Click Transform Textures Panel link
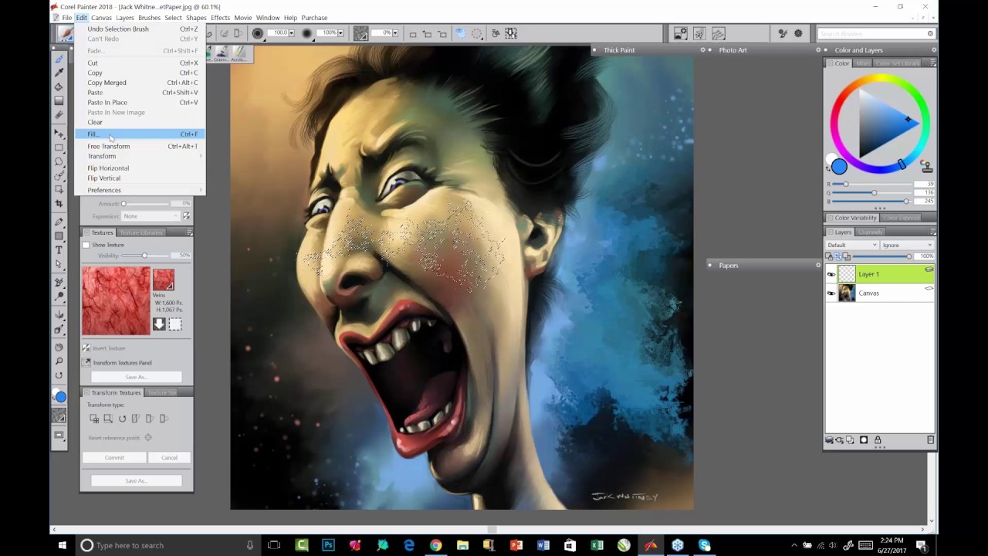This screenshot has width=988, height=556. (122, 363)
